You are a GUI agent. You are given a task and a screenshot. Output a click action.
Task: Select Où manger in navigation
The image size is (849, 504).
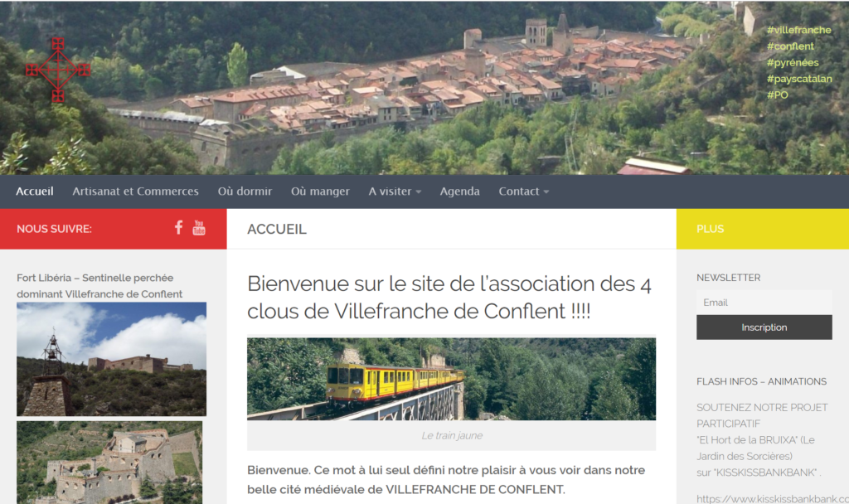[x=320, y=191]
